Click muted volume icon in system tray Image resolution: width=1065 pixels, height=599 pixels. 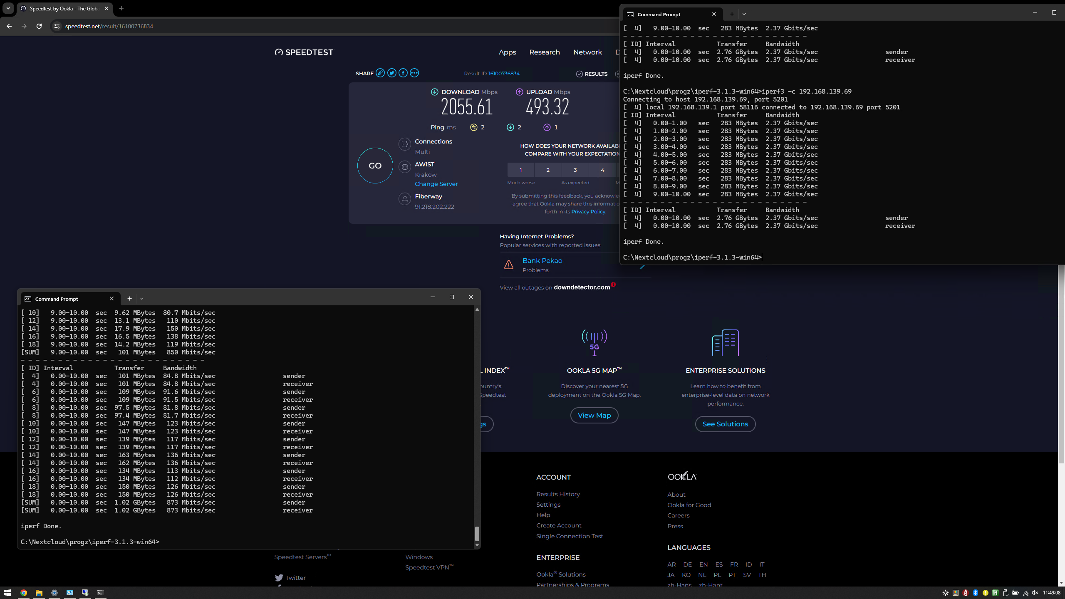[1035, 593]
